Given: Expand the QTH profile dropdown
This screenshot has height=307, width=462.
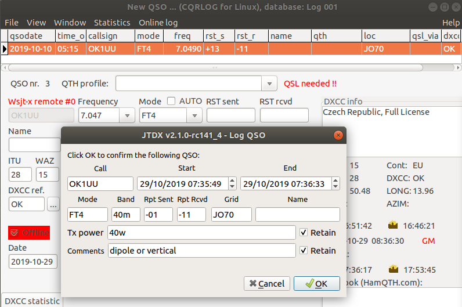Looking at the screenshot, I should (269, 84).
